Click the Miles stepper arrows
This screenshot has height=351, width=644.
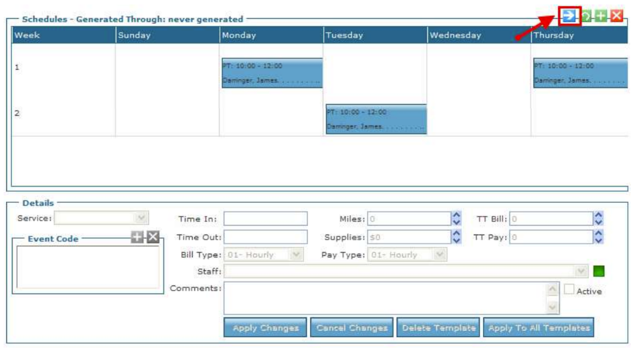coord(456,219)
